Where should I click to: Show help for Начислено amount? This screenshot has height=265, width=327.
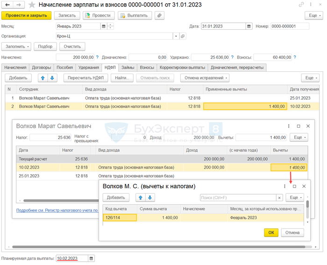pyautogui.click(x=97, y=57)
